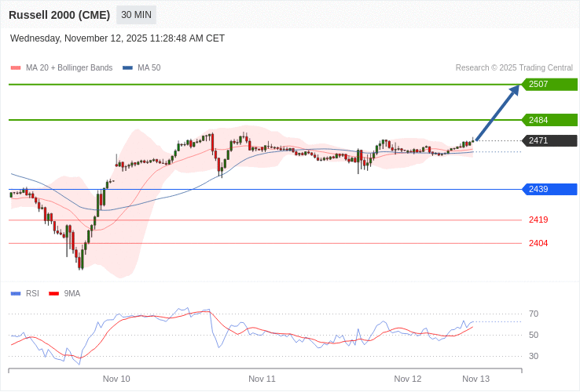This screenshot has width=580, height=392.
Task: Open the Research Trading Central copyright link
Action: tap(514, 68)
